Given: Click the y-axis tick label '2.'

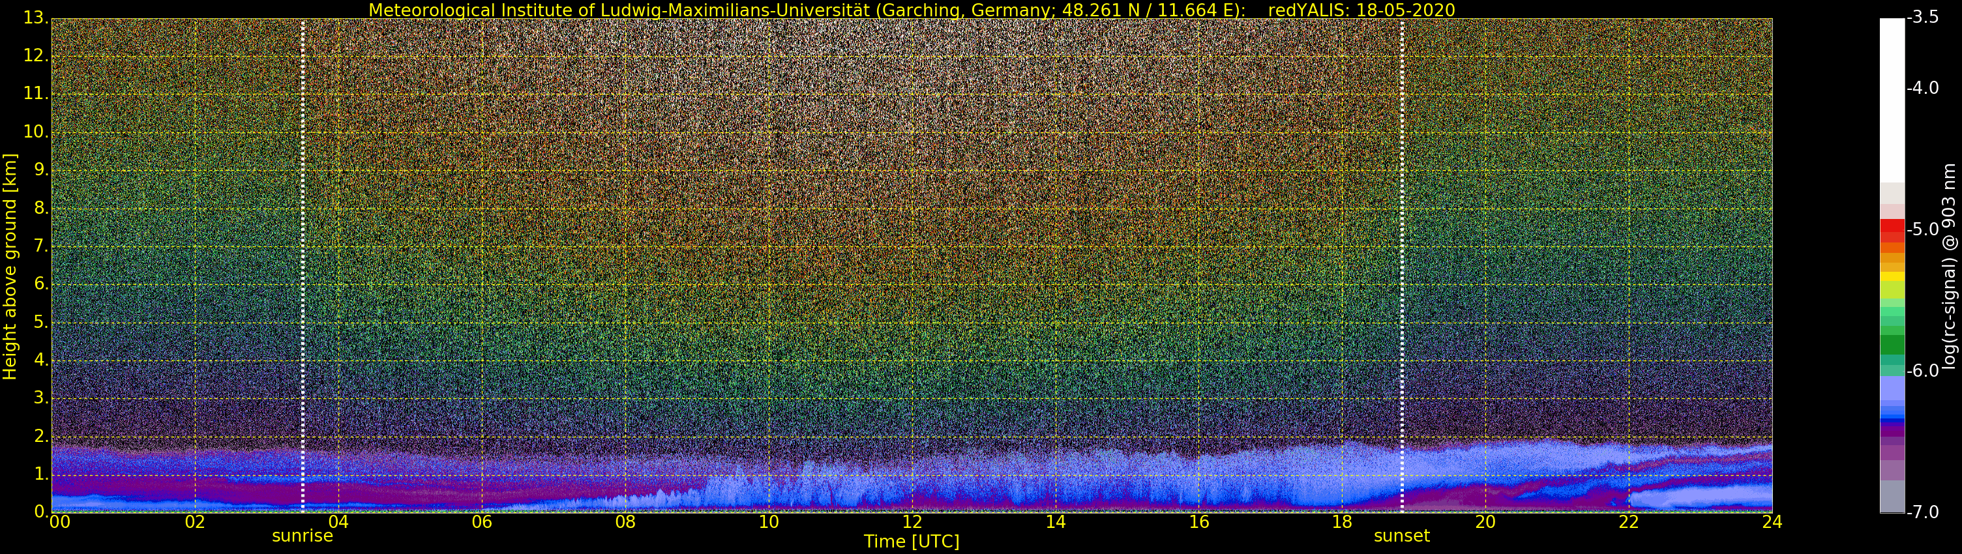Looking at the screenshot, I should 41,436.
